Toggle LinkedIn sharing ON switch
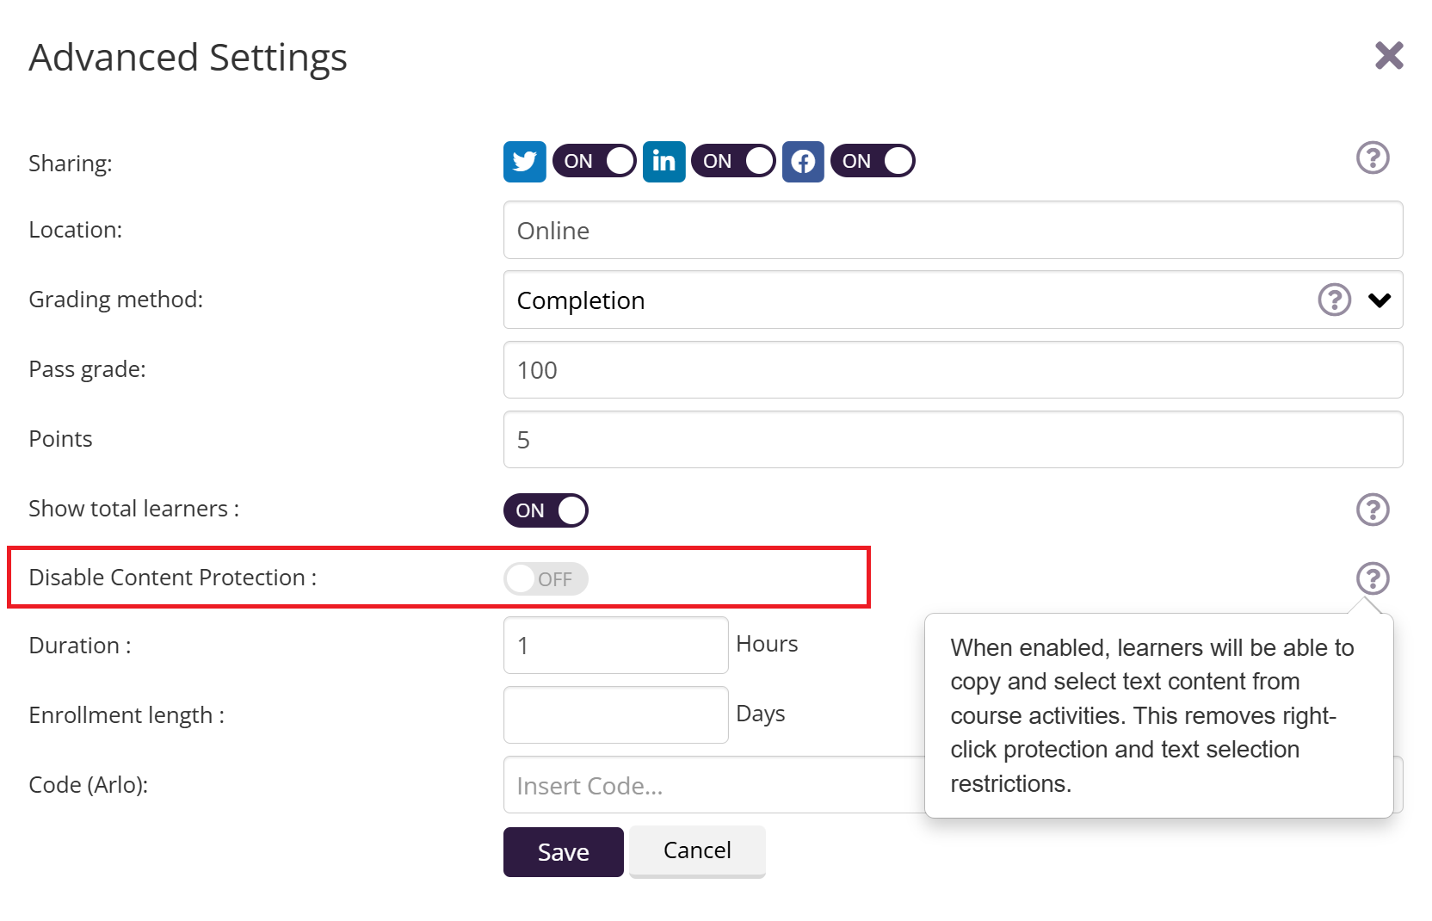Screen dimensions: 1432x921 tap(733, 162)
